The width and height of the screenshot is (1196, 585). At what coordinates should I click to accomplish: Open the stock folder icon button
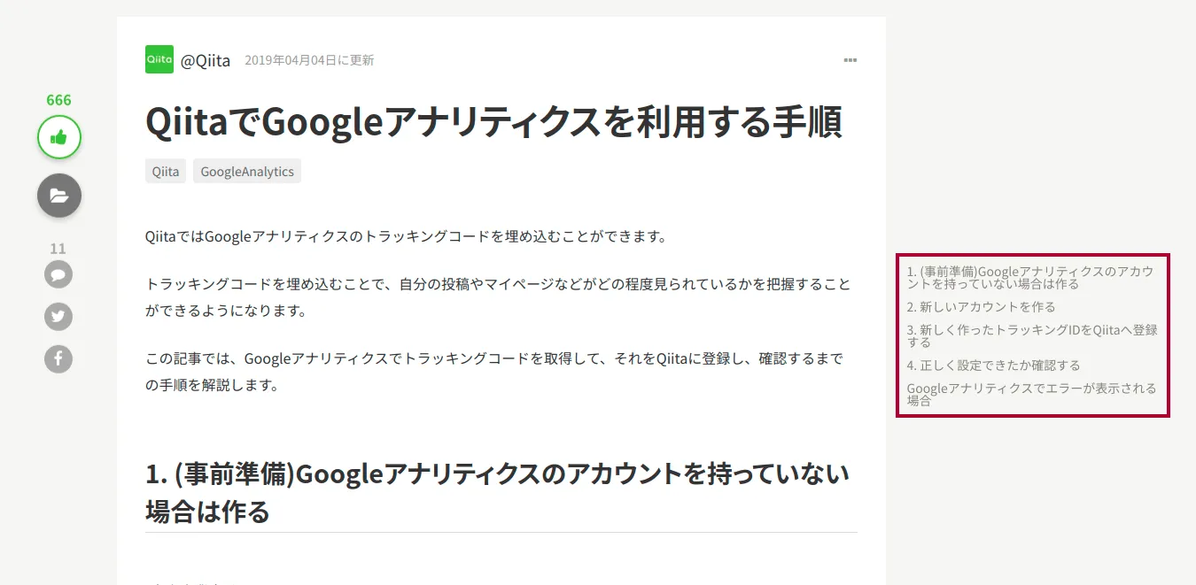click(x=59, y=196)
